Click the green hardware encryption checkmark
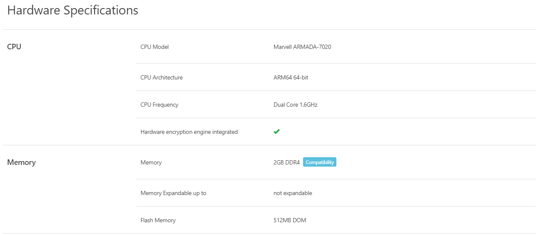The width and height of the screenshot is (538, 235). tap(277, 132)
